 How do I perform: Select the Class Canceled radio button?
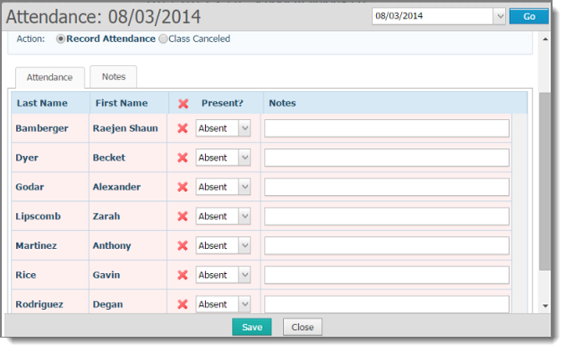pos(163,39)
